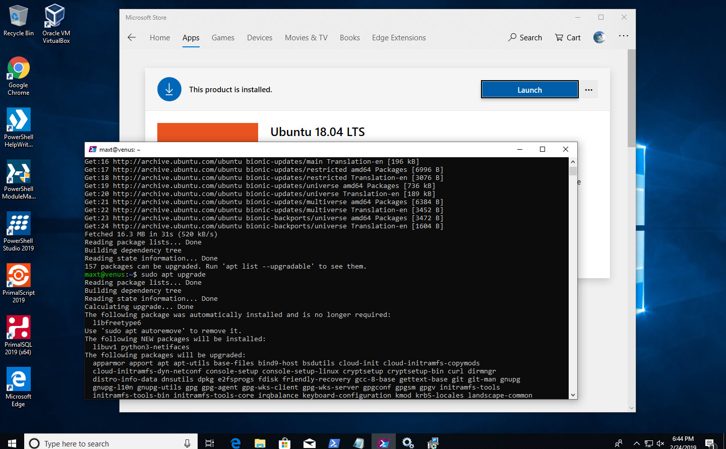Open PowerShell from the taskbar
Screen dimensions: 726x449
334,443
